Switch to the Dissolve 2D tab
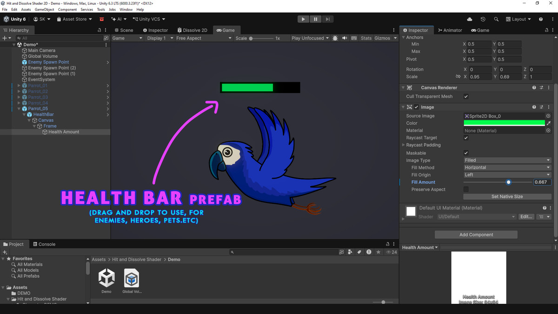The height and width of the screenshot is (314, 558). [192, 30]
